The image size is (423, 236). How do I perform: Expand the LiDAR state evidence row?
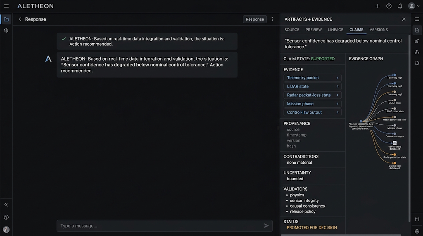(x=312, y=86)
